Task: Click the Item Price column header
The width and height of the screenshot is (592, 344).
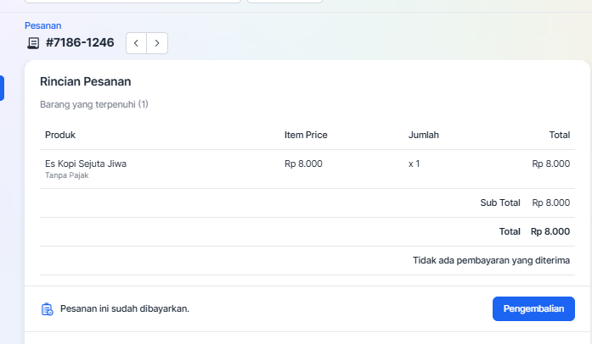Action: (306, 135)
